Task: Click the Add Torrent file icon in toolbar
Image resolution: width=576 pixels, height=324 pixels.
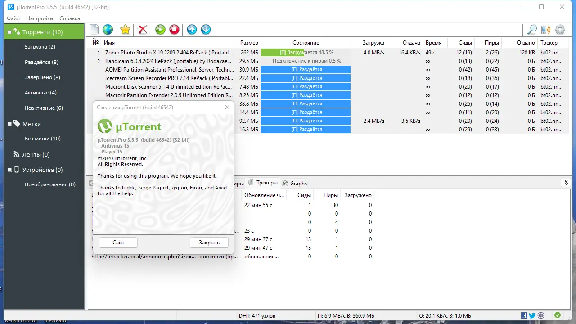Action: [x=94, y=30]
